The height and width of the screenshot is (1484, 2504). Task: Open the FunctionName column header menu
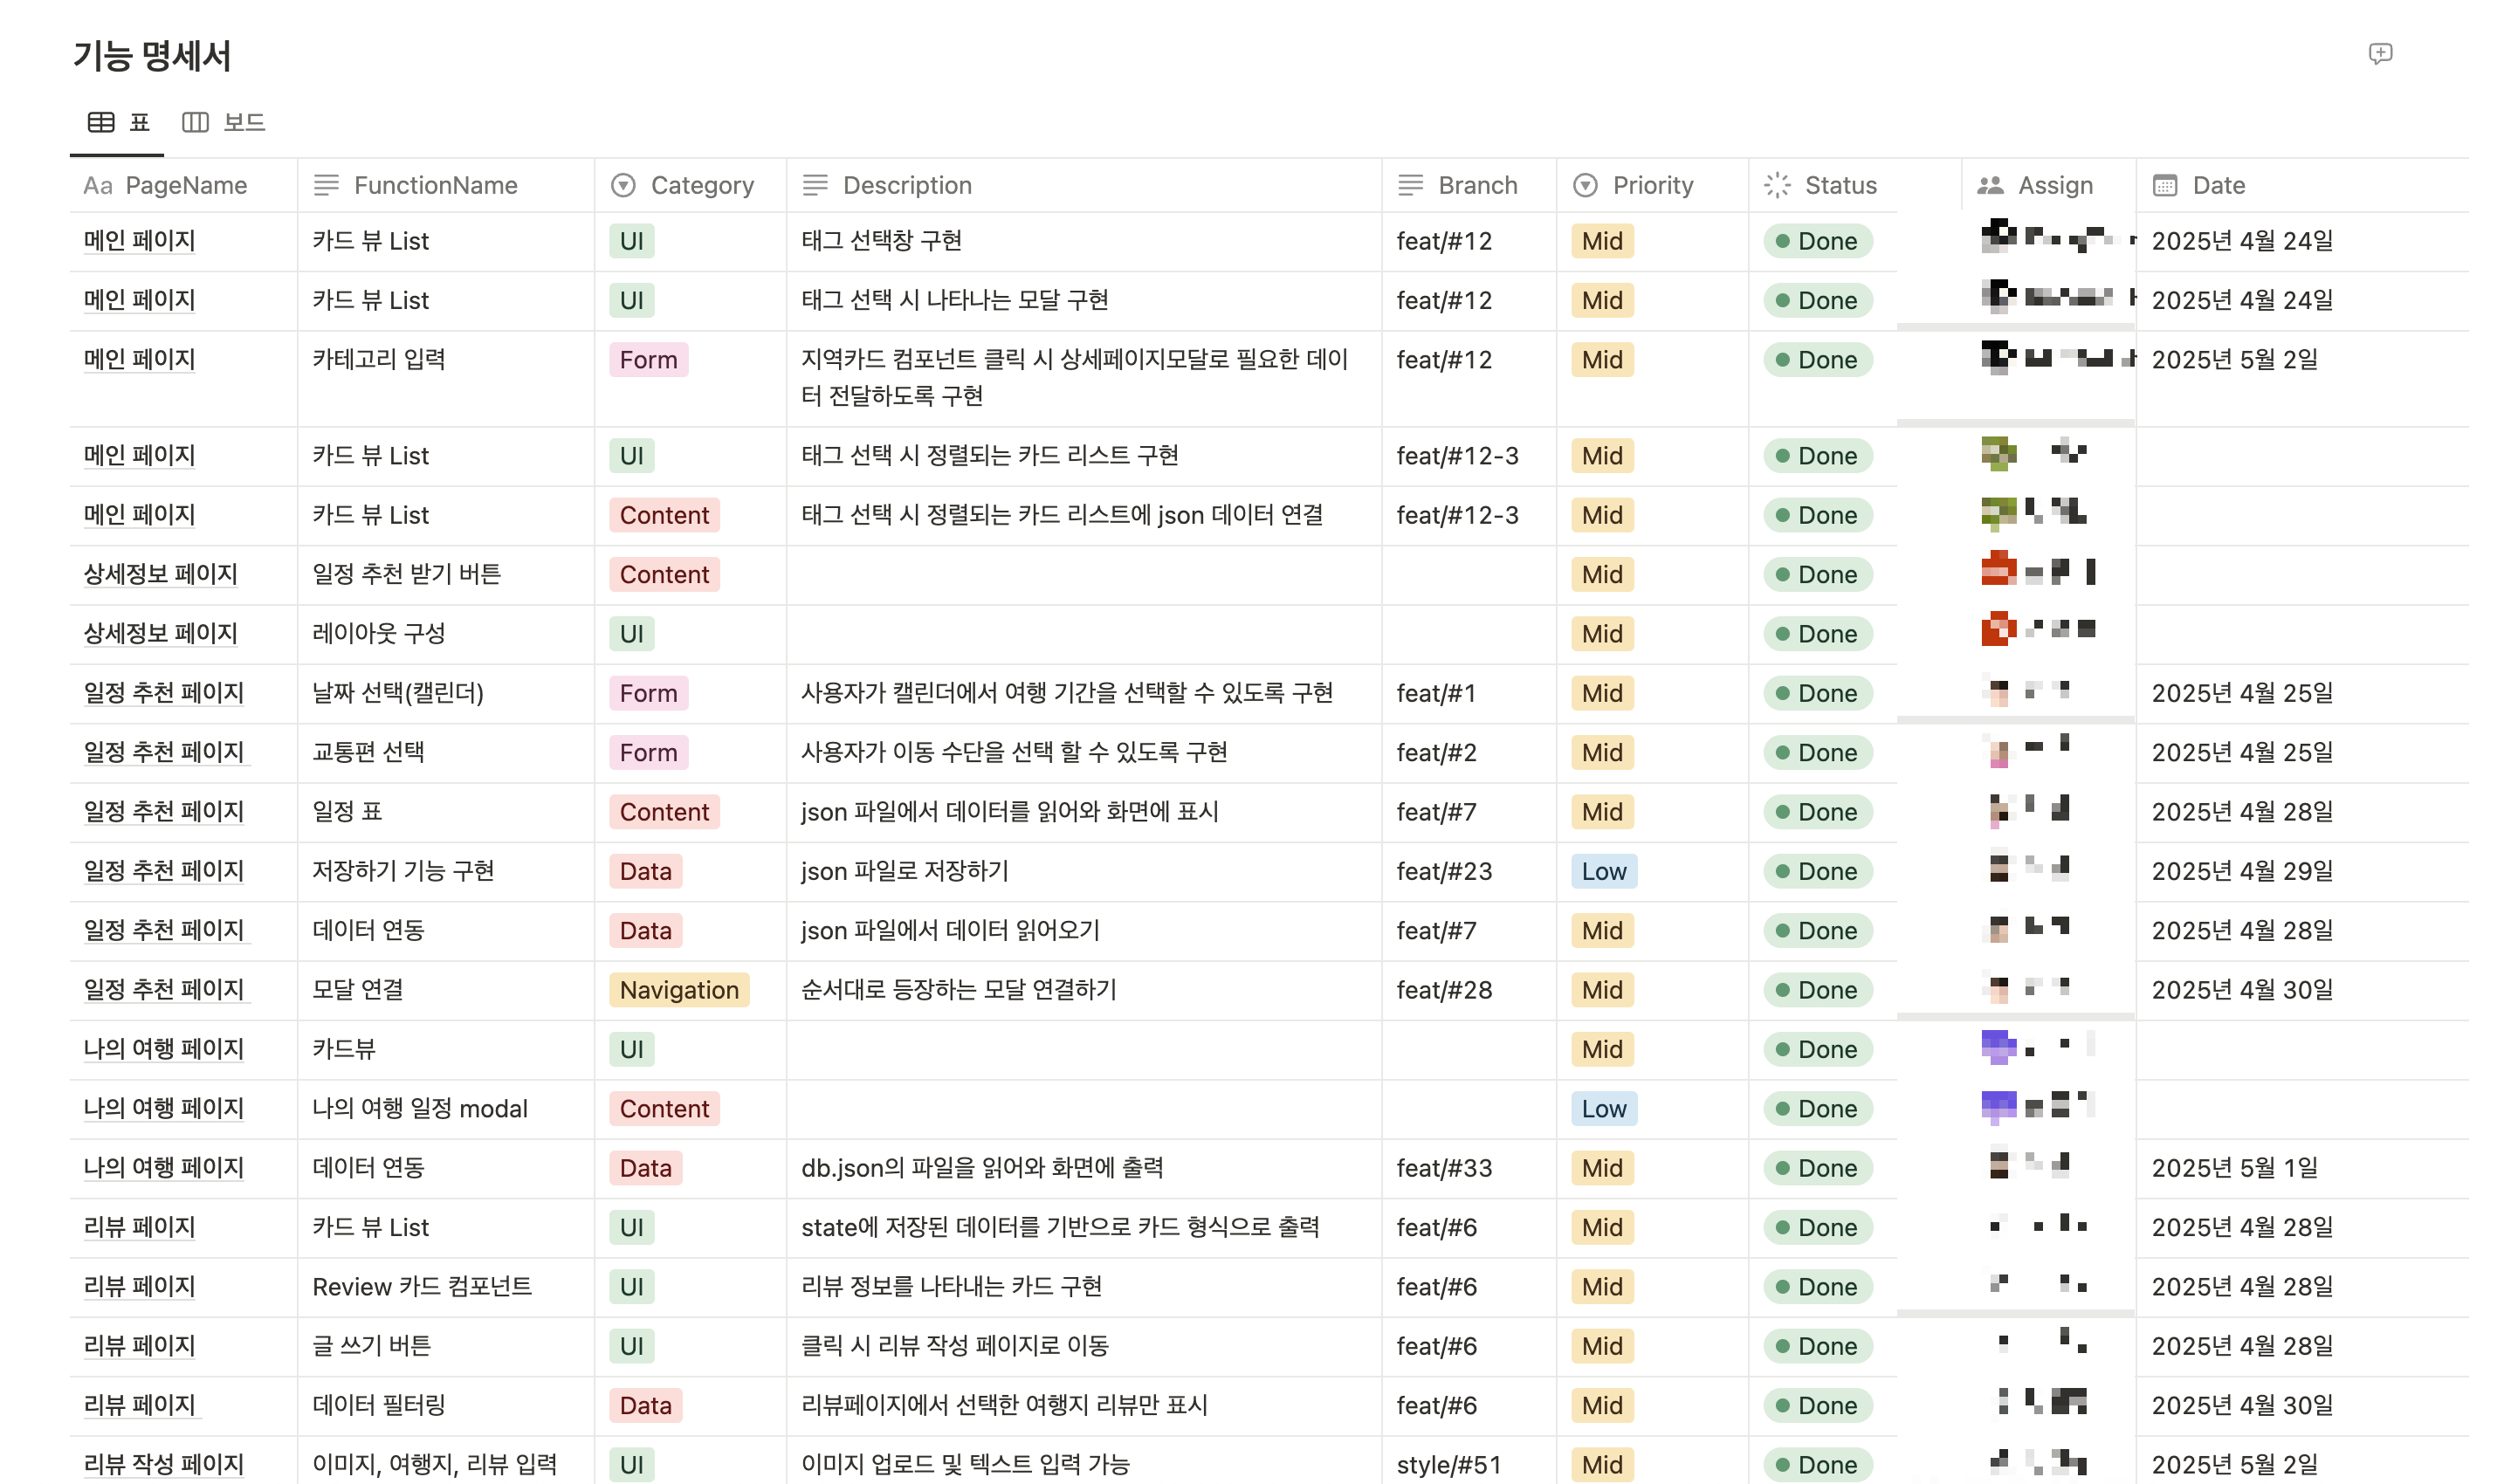click(x=435, y=185)
